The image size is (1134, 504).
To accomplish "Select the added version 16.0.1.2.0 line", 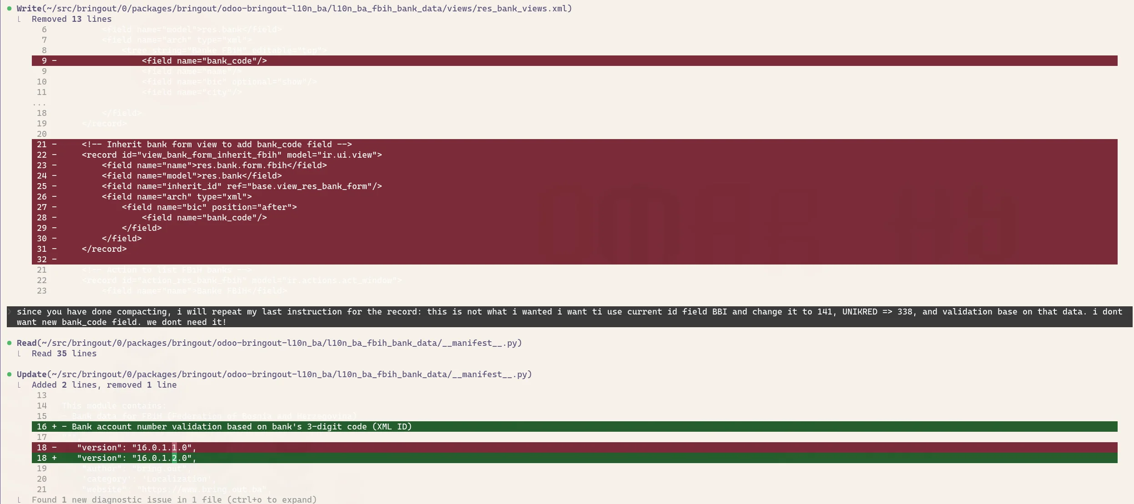I will tap(136, 458).
